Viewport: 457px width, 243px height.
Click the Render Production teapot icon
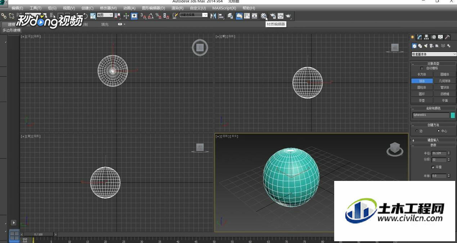[x=288, y=16]
